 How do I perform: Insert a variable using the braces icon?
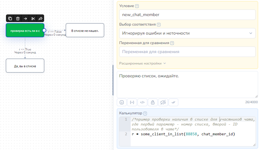tap(132, 102)
